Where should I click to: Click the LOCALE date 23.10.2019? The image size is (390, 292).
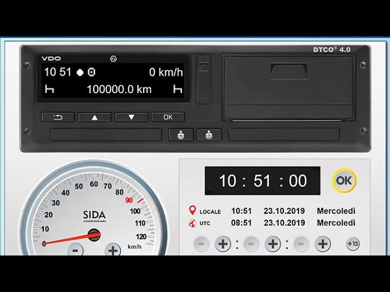coord(284,211)
